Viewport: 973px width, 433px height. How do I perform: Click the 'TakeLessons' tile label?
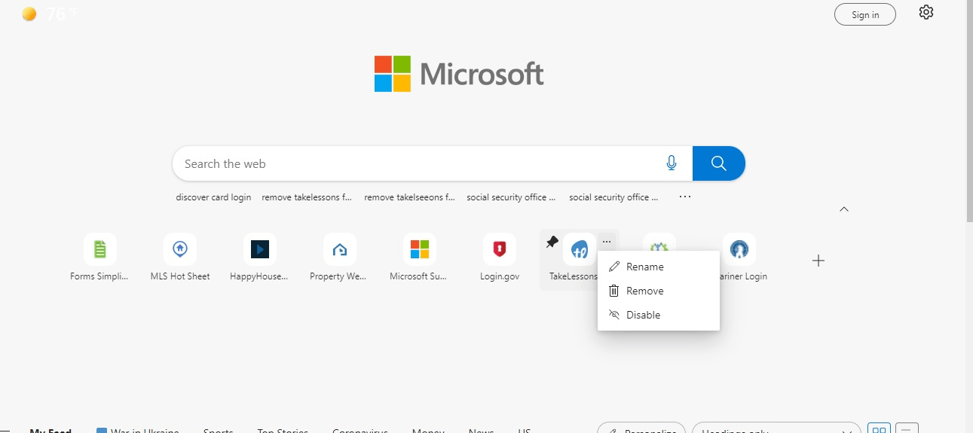573,276
